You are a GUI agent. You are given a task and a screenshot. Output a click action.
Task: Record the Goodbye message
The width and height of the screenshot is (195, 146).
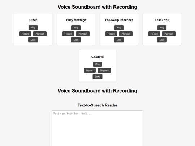(x=90, y=70)
